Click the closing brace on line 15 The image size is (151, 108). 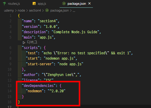coord(23,96)
